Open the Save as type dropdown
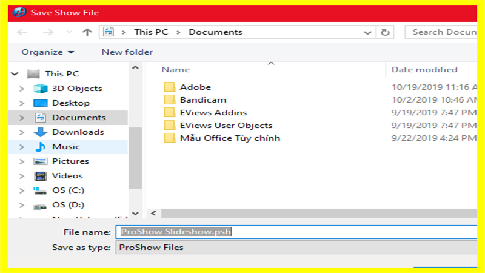This screenshot has height=273, width=485. tap(296, 248)
